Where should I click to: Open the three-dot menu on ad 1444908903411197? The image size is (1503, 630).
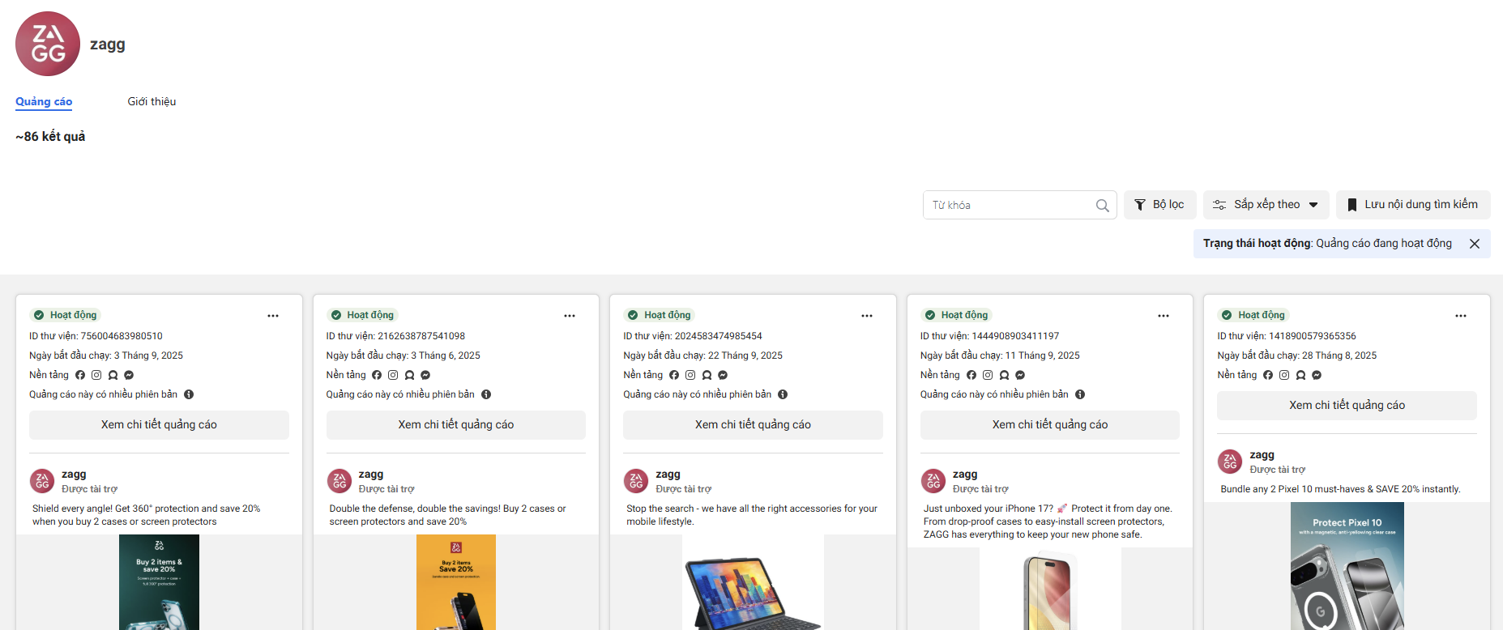[x=1164, y=316]
